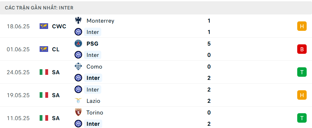Click the Lazio eagle crest icon
This screenshot has width=312, height=128.
(x=78, y=101)
